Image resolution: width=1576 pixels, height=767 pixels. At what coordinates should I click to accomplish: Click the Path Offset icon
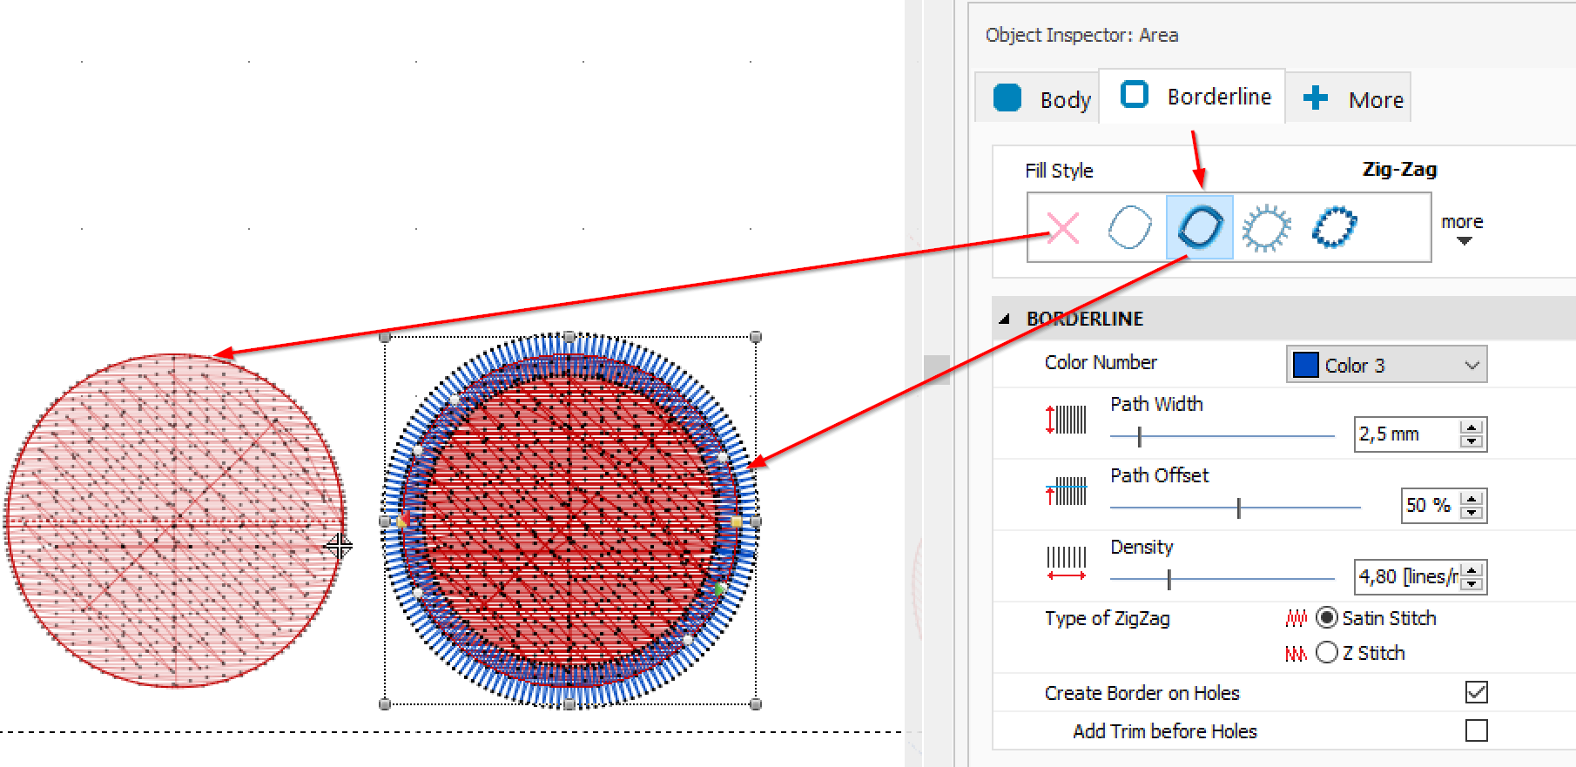pos(1067,491)
